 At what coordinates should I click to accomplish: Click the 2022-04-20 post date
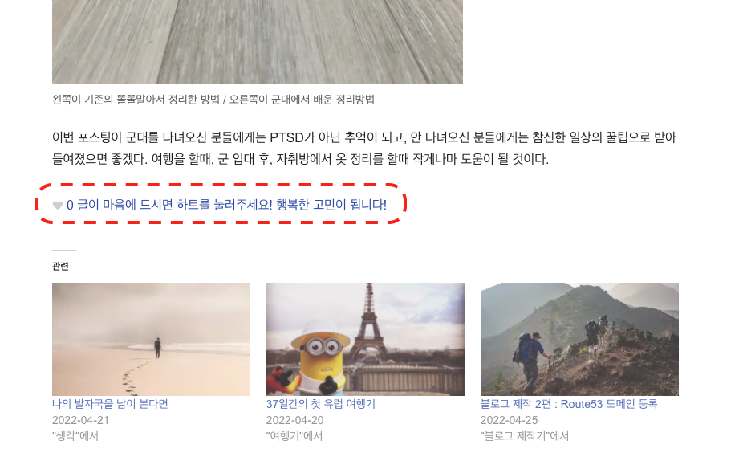[x=294, y=420]
